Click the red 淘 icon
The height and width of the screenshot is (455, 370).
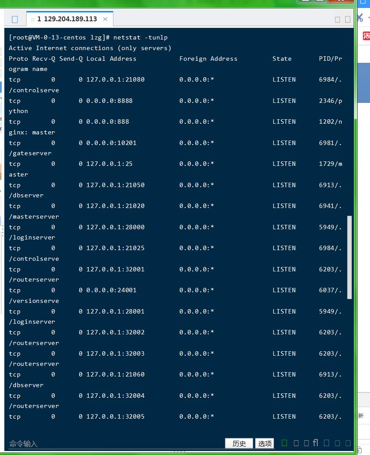[366, 35]
